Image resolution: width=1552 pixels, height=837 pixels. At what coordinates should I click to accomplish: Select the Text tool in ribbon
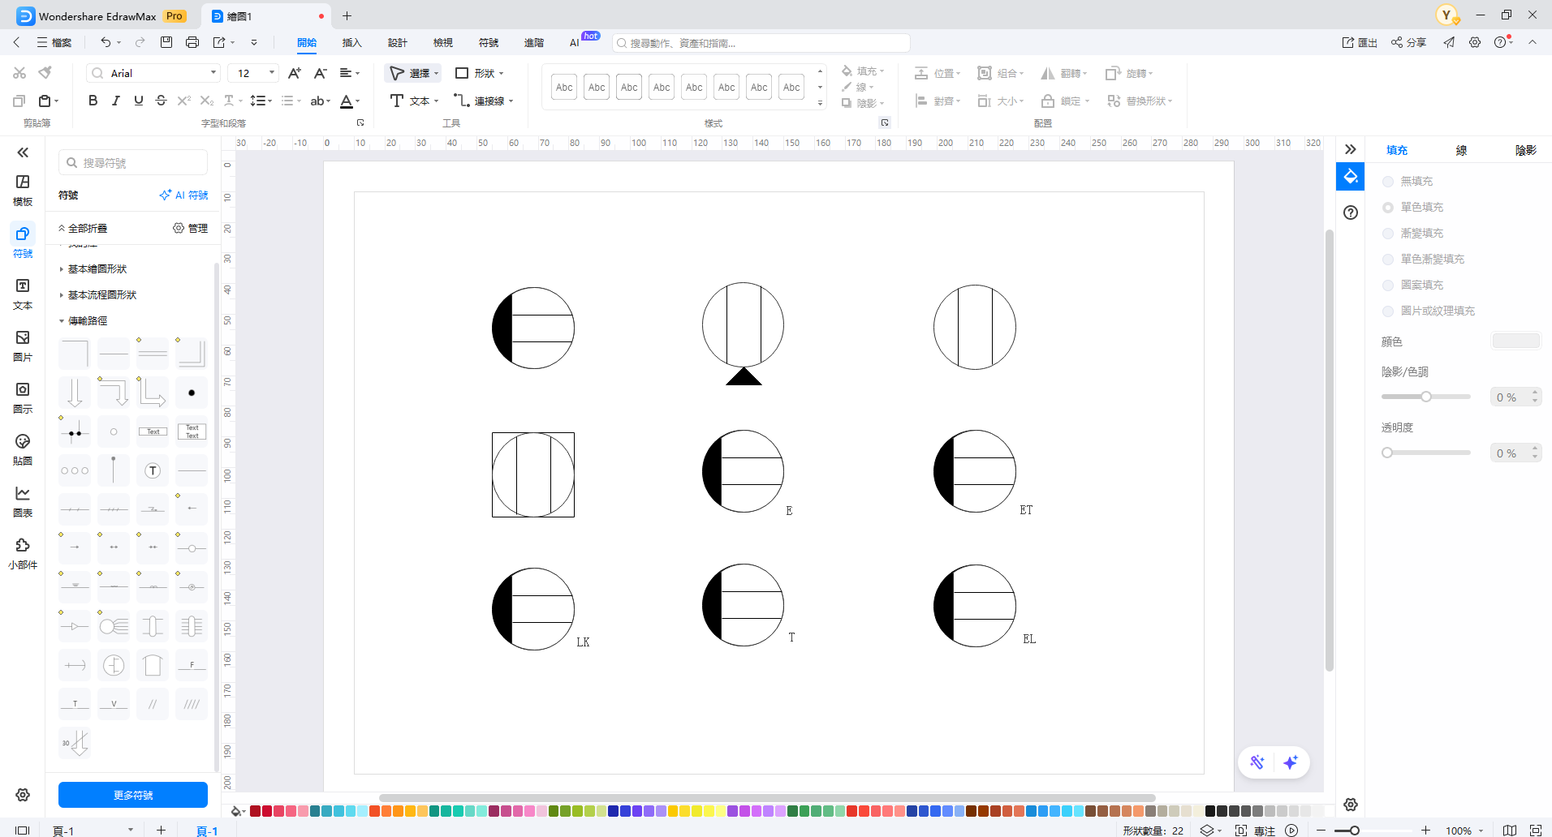(413, 101)
